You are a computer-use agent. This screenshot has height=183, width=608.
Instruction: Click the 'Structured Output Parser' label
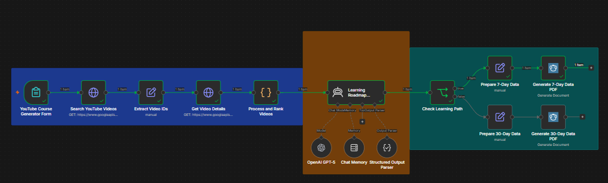[x=387, y=165]
